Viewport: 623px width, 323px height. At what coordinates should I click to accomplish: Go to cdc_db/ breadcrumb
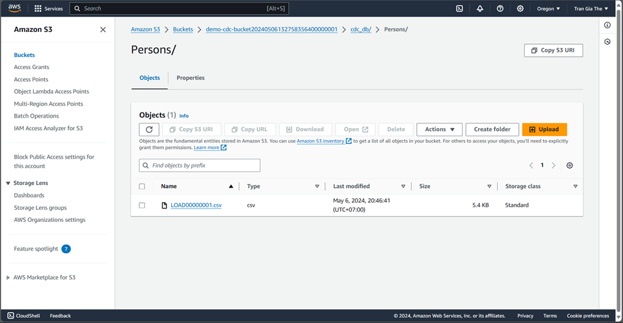click(x=361, y=29)
